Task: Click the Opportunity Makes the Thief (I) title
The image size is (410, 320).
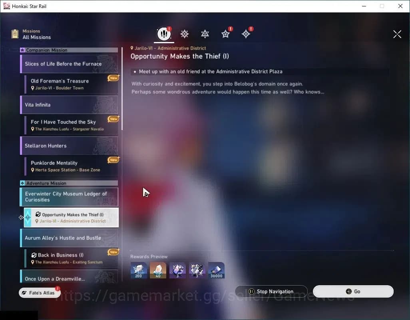Action: pyautogui.click(x=180, y=56)
